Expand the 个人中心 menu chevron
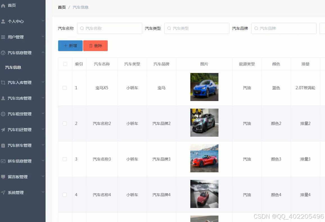325x222 pixels. click(43, 21)
